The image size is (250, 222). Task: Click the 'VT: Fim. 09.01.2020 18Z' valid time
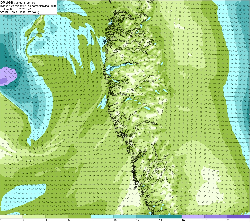point(16,12)
